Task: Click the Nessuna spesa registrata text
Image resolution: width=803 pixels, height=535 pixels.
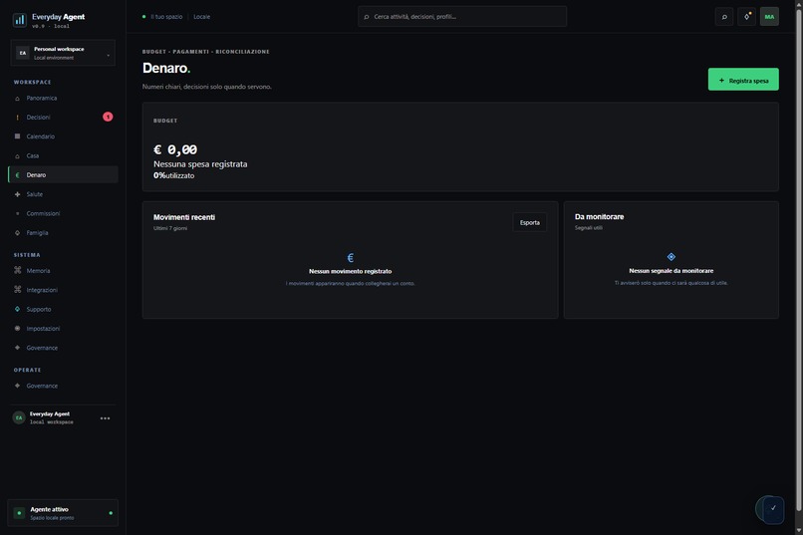Action: click(200, 163)
